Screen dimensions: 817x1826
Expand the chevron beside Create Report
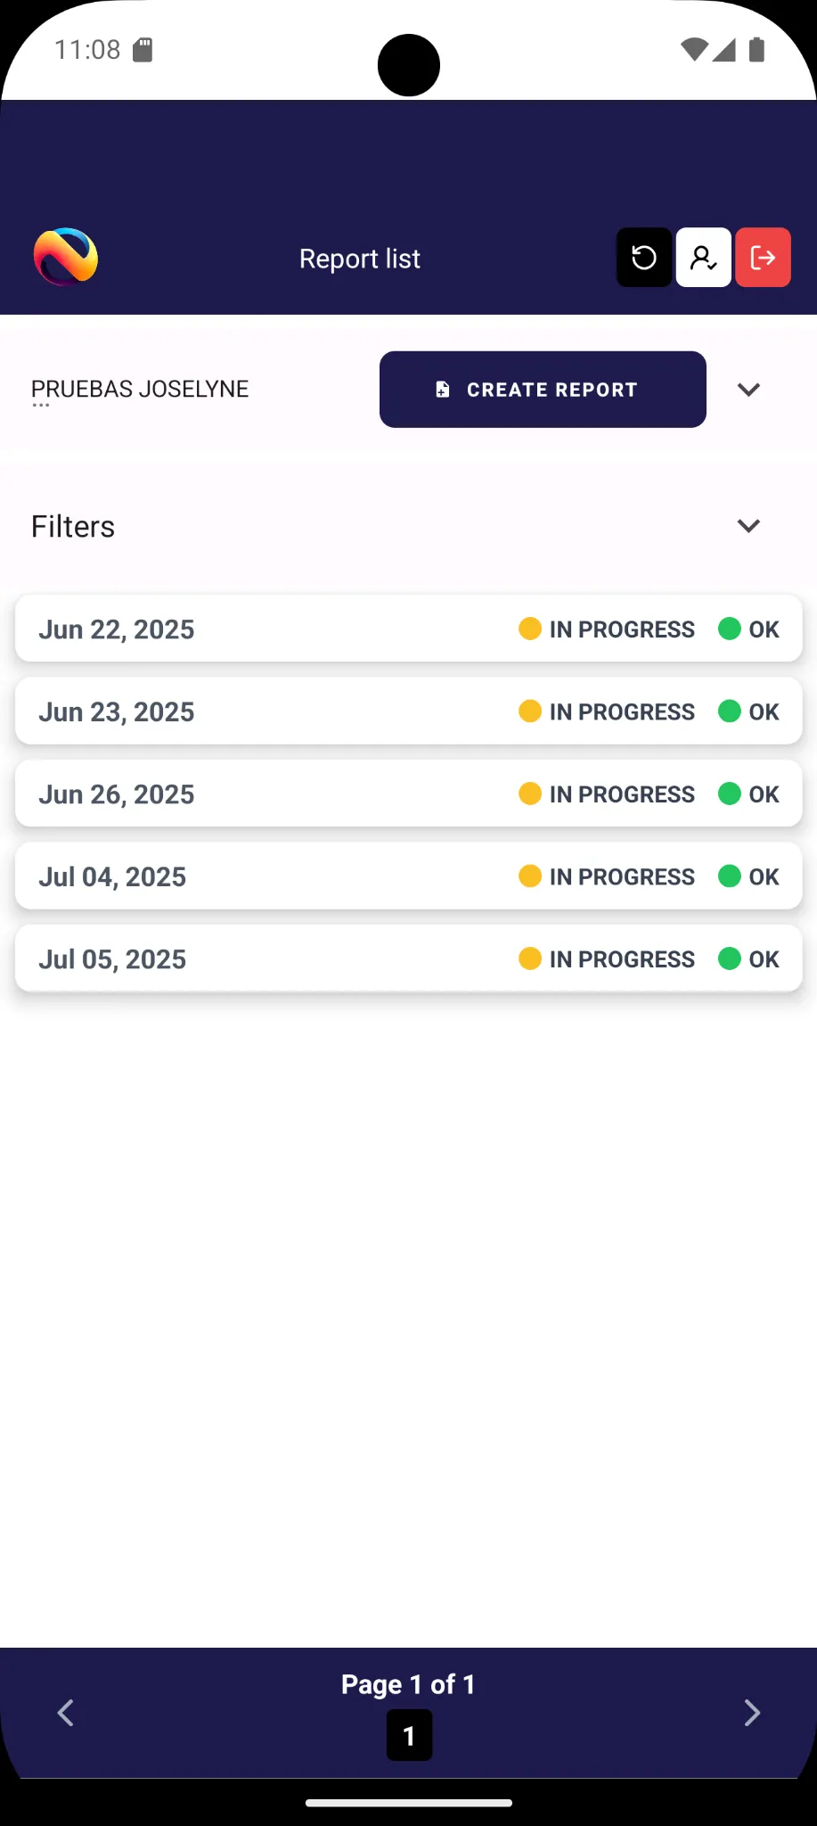click(748, 390)
